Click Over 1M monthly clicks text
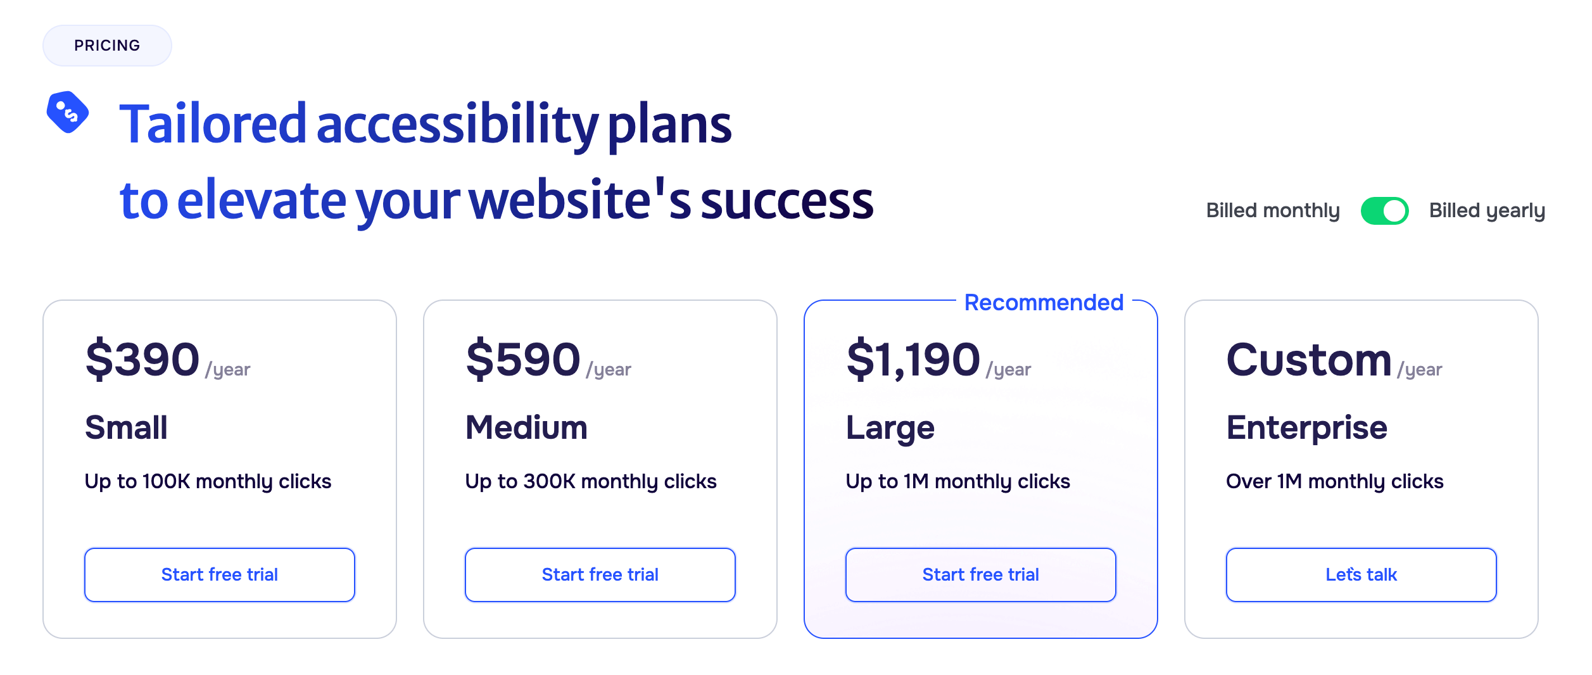This screenshot has height=675, width=1592. click(x=1334, y=481)
